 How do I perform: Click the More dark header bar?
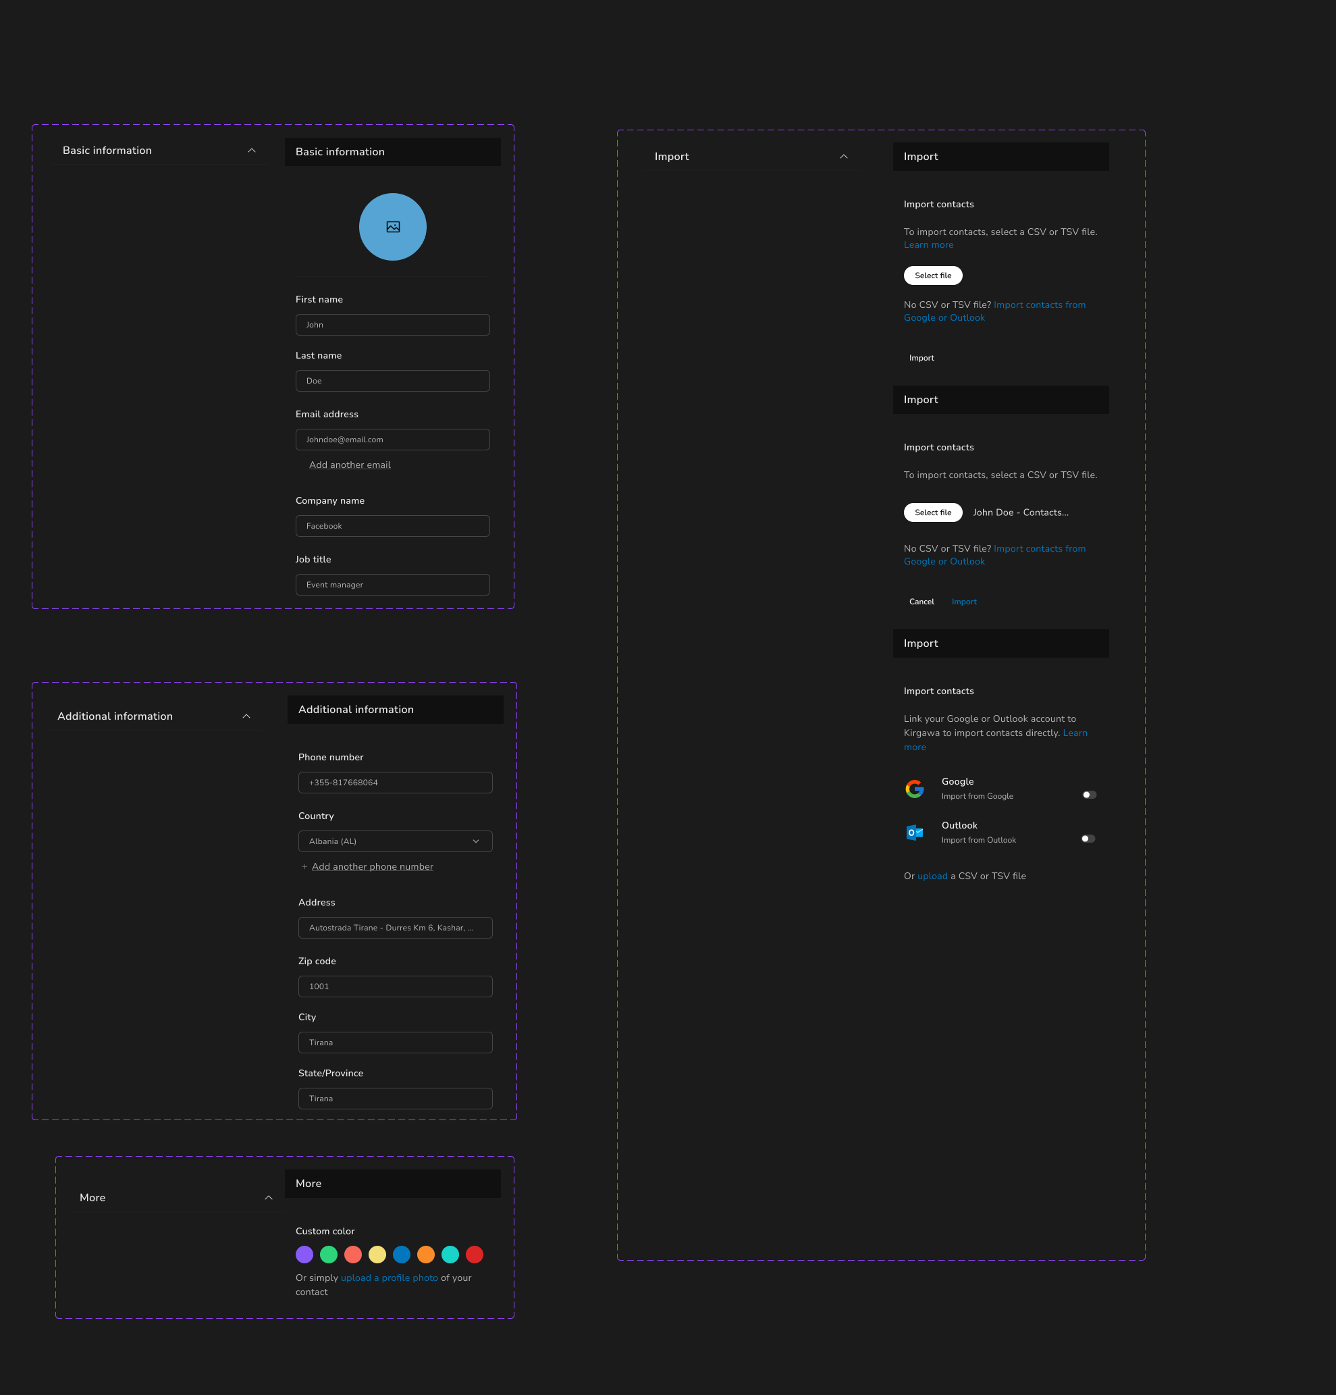point(393,1184)
